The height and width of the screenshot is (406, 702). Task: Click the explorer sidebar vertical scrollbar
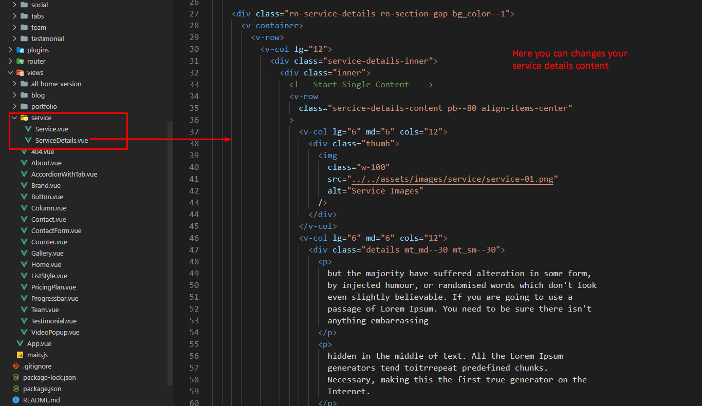coord(170,252)
